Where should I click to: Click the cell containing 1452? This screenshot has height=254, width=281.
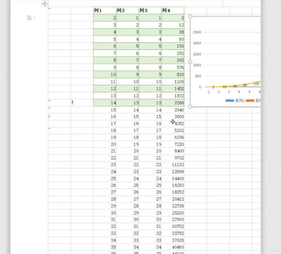pyautogui.click(x=173, y=89)
